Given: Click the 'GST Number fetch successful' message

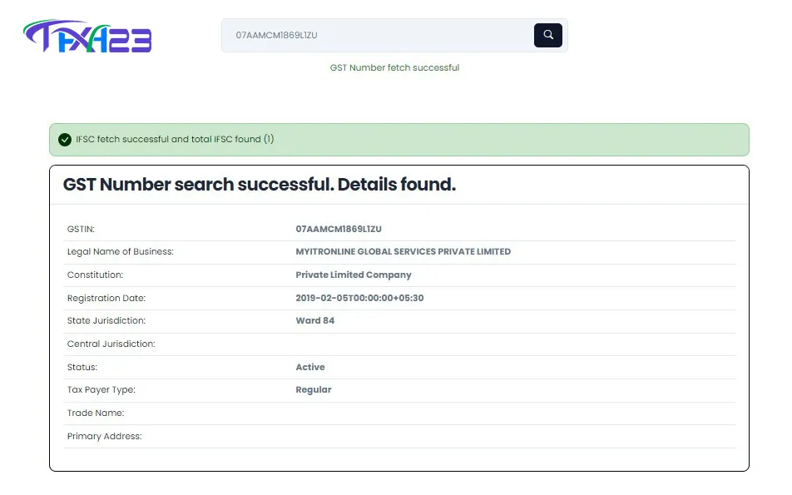Looking at the screenshot, I should click(394, 67).
